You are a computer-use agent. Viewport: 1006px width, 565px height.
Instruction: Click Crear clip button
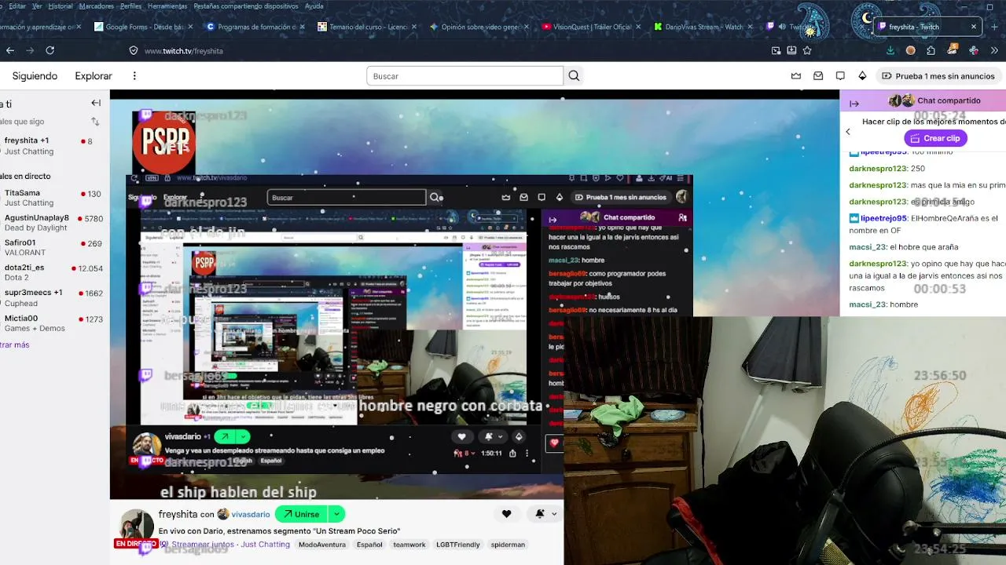click(x=935, y=138)
